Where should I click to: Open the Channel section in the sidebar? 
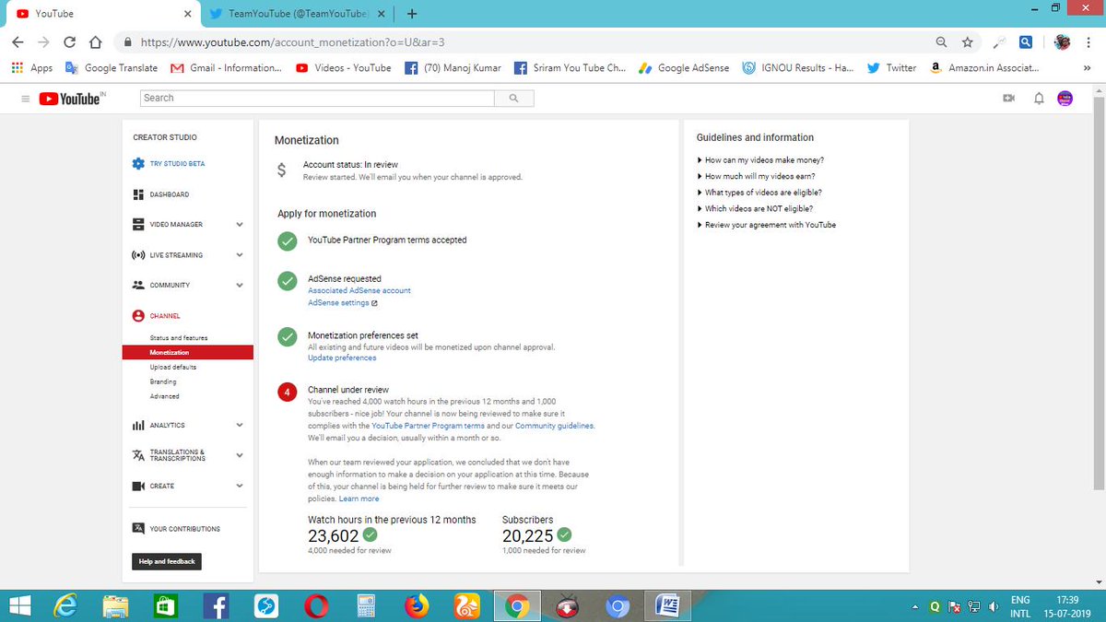157,316
